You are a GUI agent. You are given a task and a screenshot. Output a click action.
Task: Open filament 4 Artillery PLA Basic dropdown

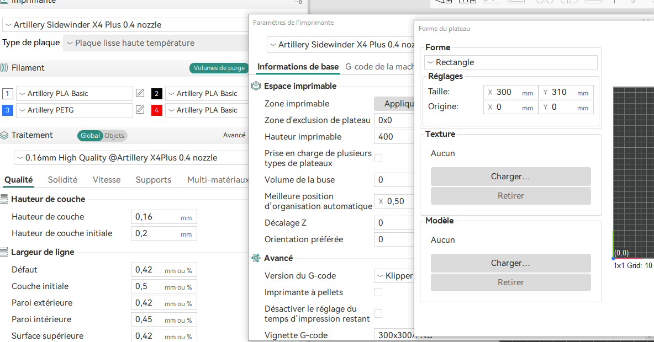(x=207, y=110)
